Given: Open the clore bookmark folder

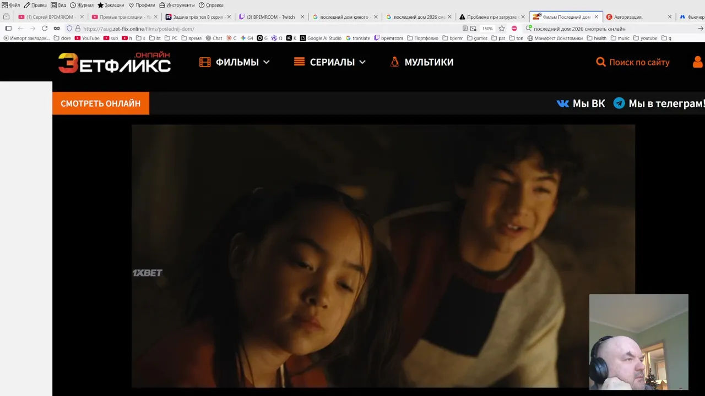Looking at the screenshot, I should 62,38.
